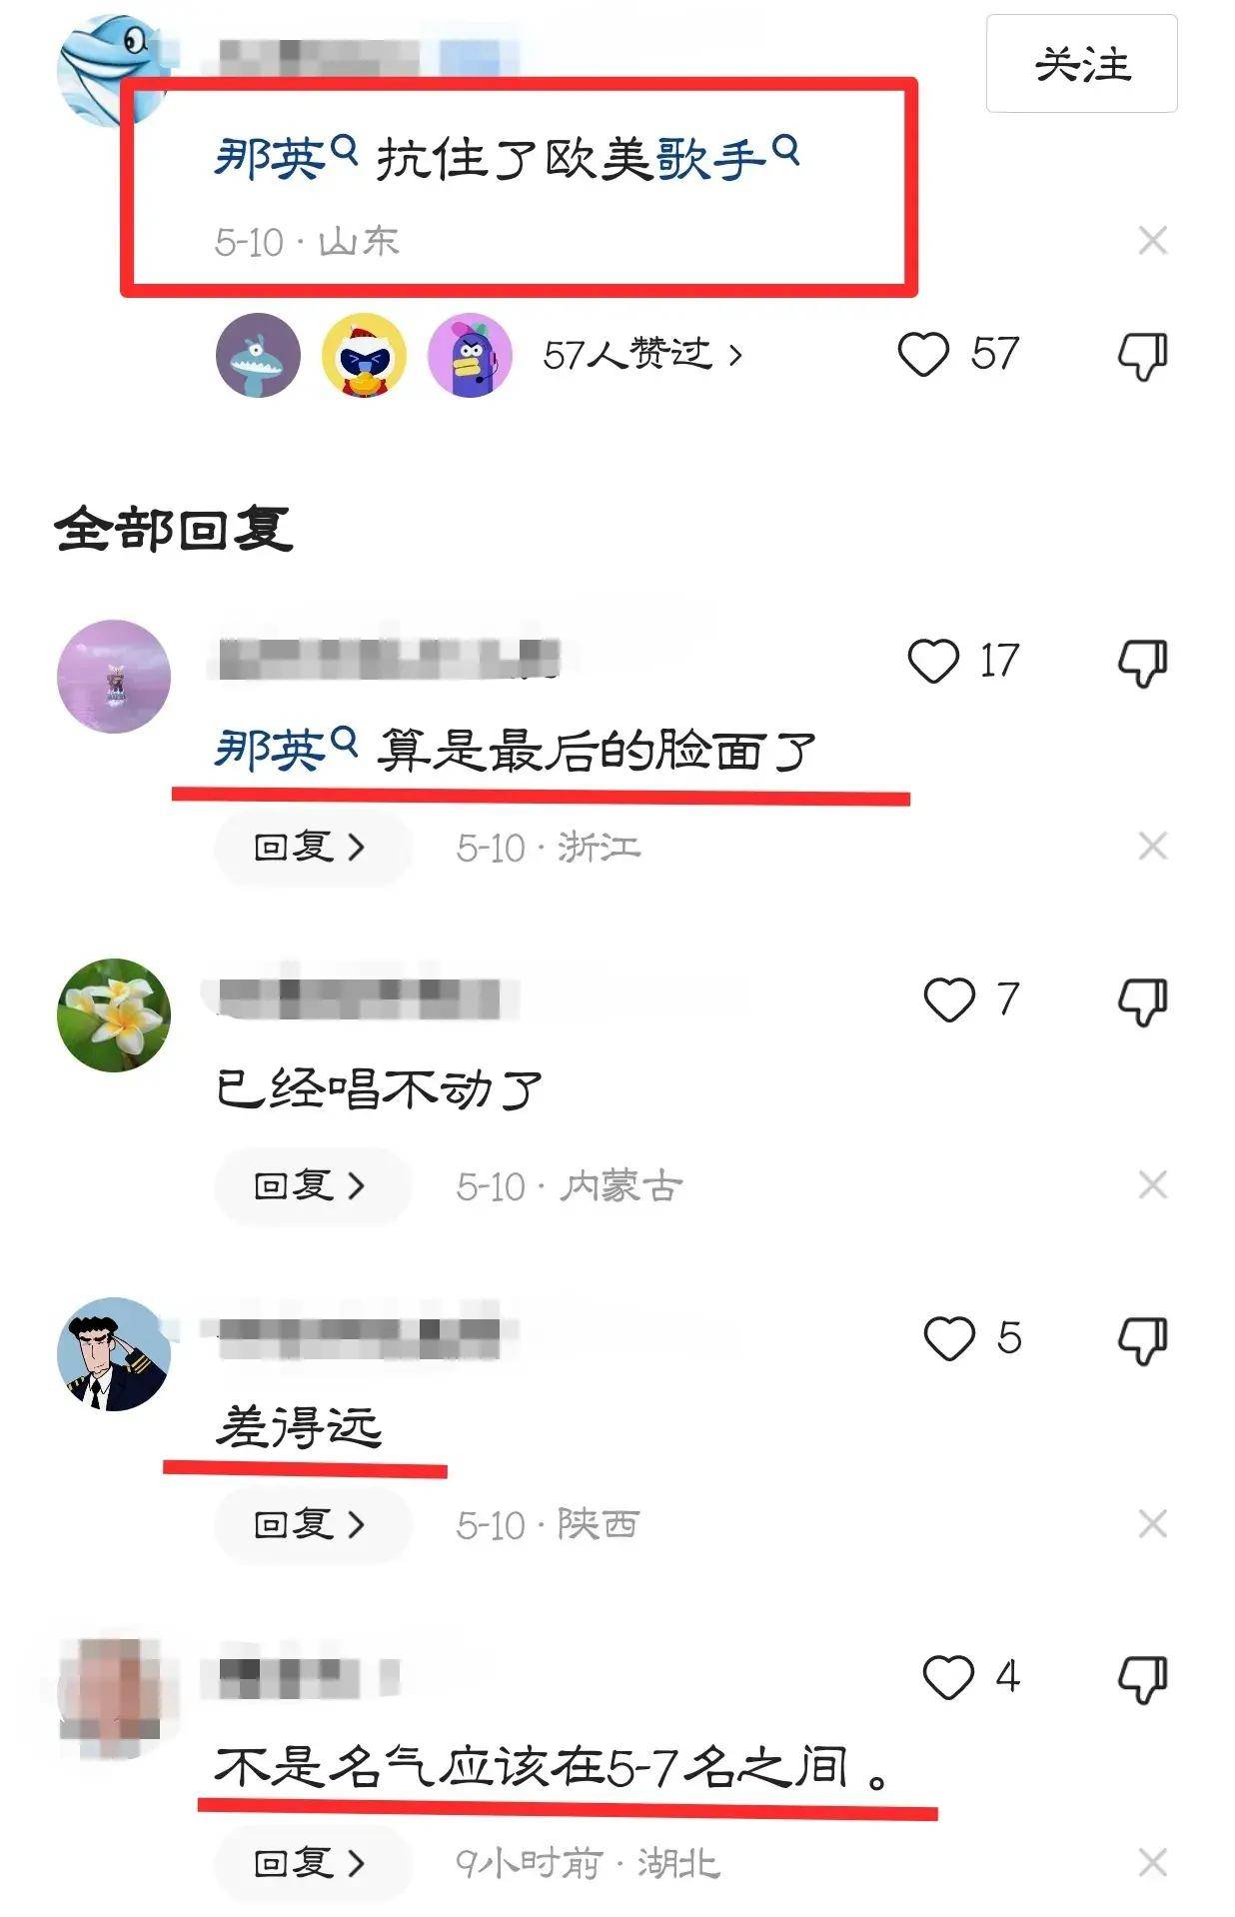Dislike the 算是最后的脸面了 reply
The image size is (1235, 1917).
coord(1142,663)
